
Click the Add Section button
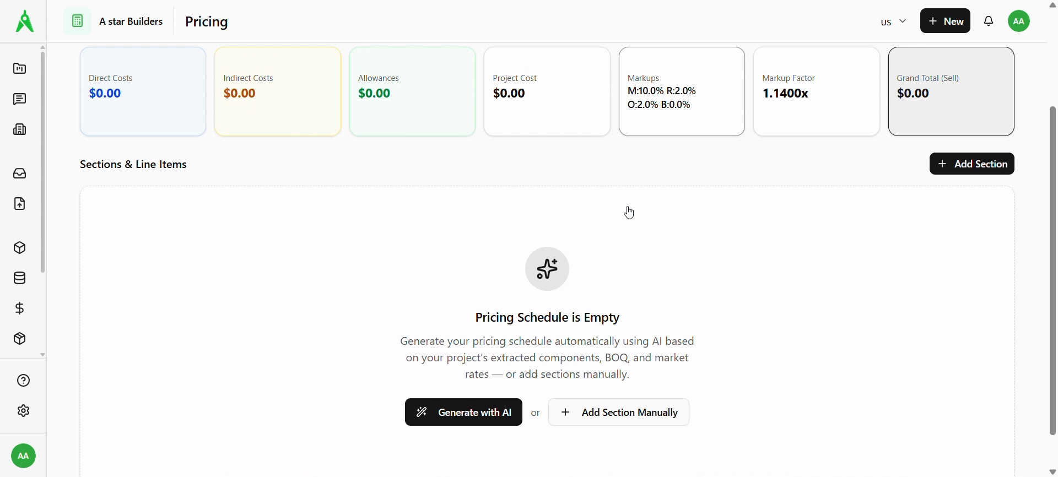[x=971, y=164]
